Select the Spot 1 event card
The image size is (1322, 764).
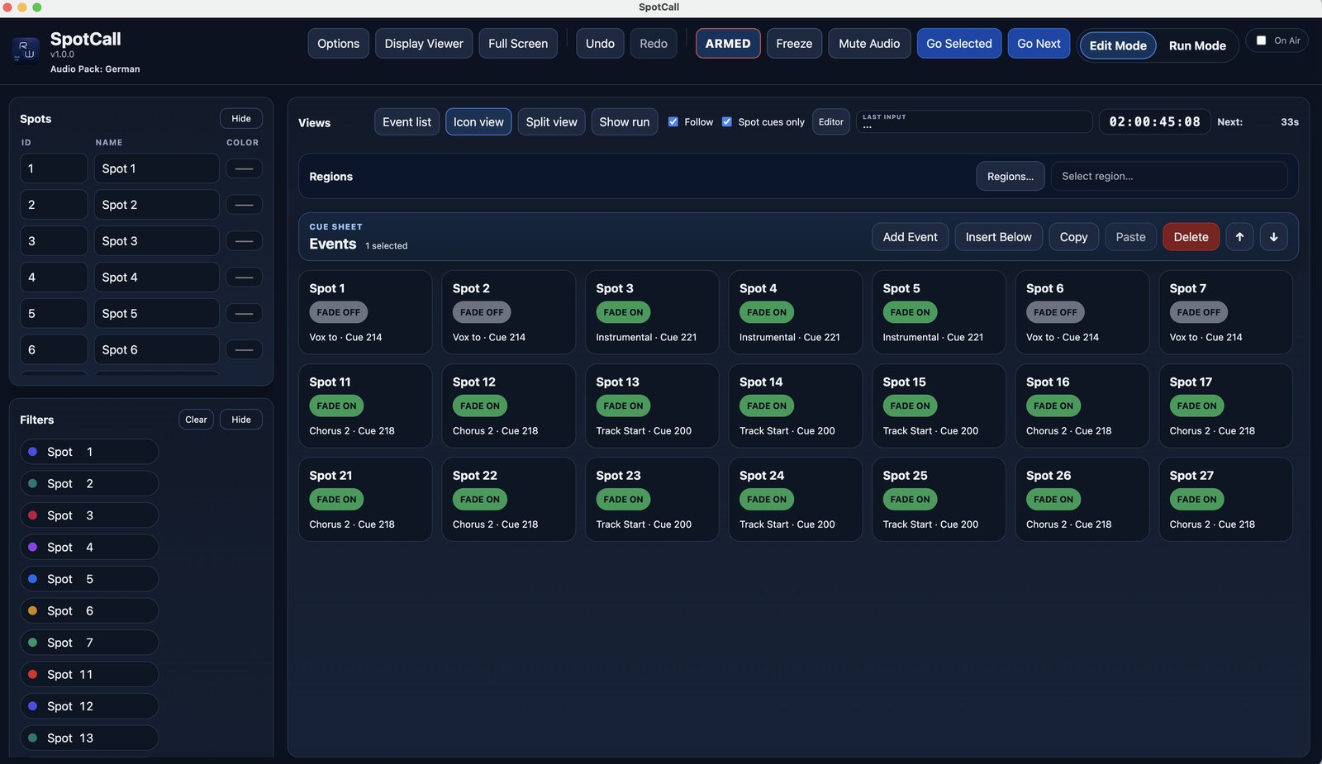click(365, 312)
